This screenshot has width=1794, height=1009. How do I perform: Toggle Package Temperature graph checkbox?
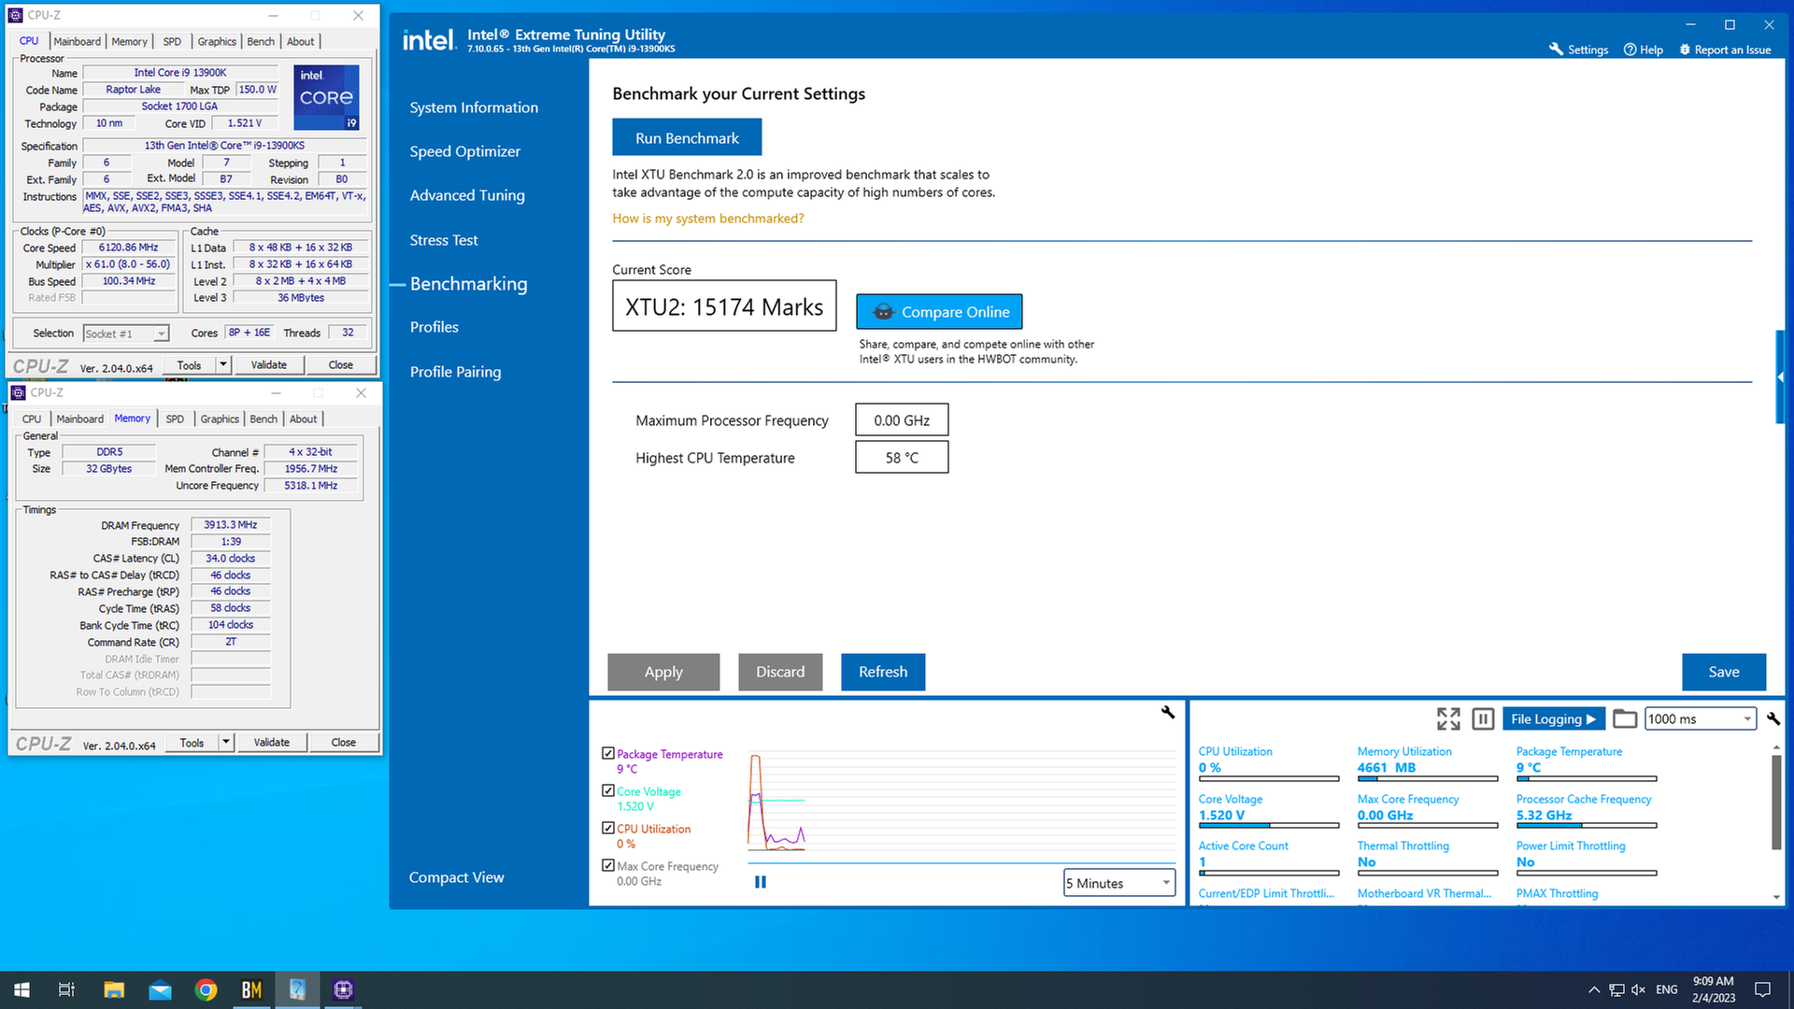coord(608,753)
